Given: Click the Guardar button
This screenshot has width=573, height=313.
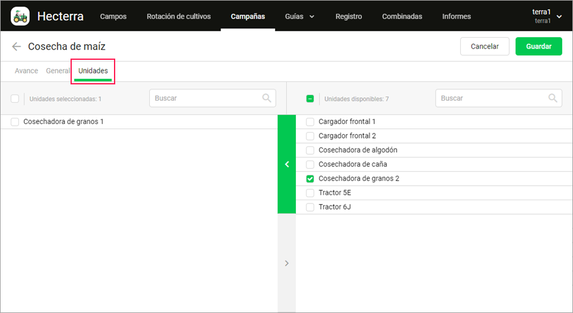Looking at the screenshot, I should (x=538, y=47).
